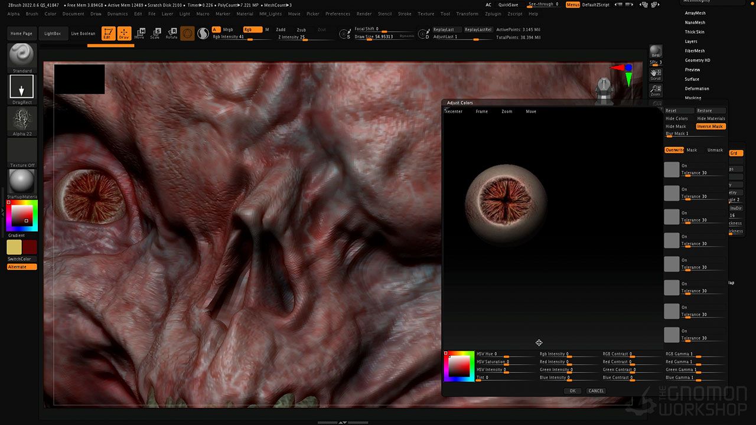This screenshot has width=756, height=425.
Task: Expand the FiberMesh subpalette
Action: 695,51
